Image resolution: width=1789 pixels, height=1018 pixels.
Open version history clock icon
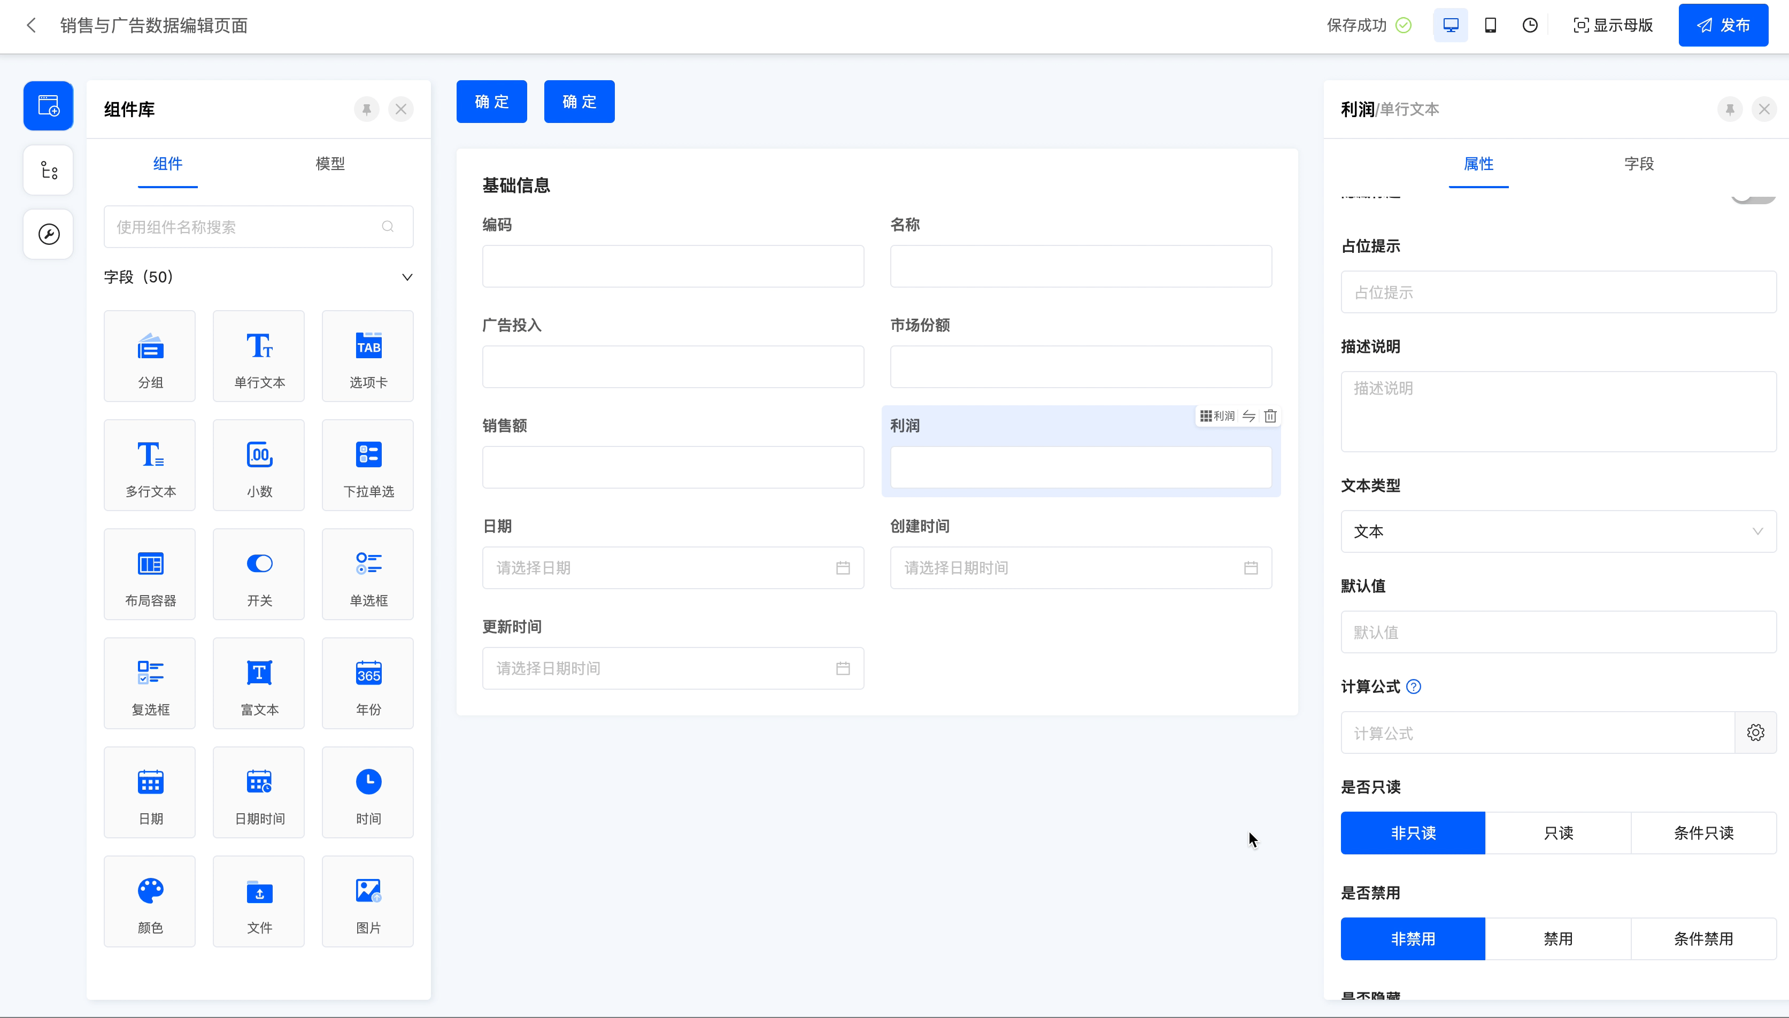click(1530, 25)
